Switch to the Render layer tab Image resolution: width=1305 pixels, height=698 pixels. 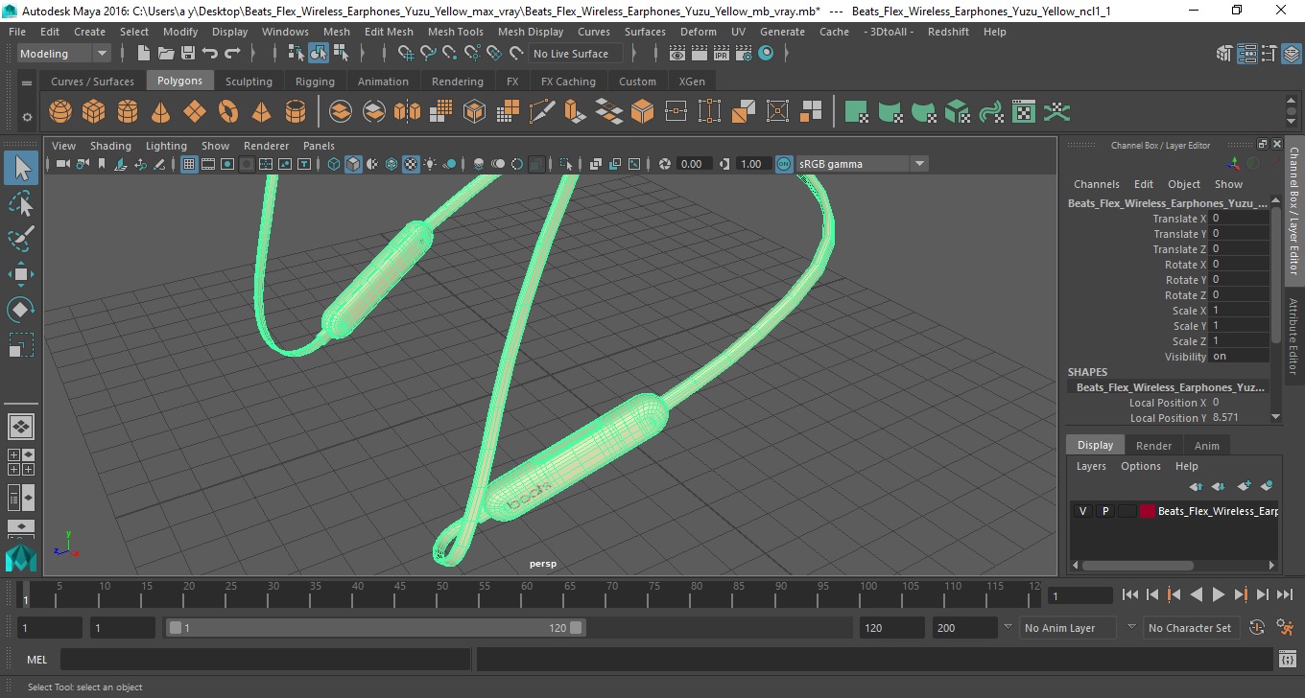coord(1153,446)
